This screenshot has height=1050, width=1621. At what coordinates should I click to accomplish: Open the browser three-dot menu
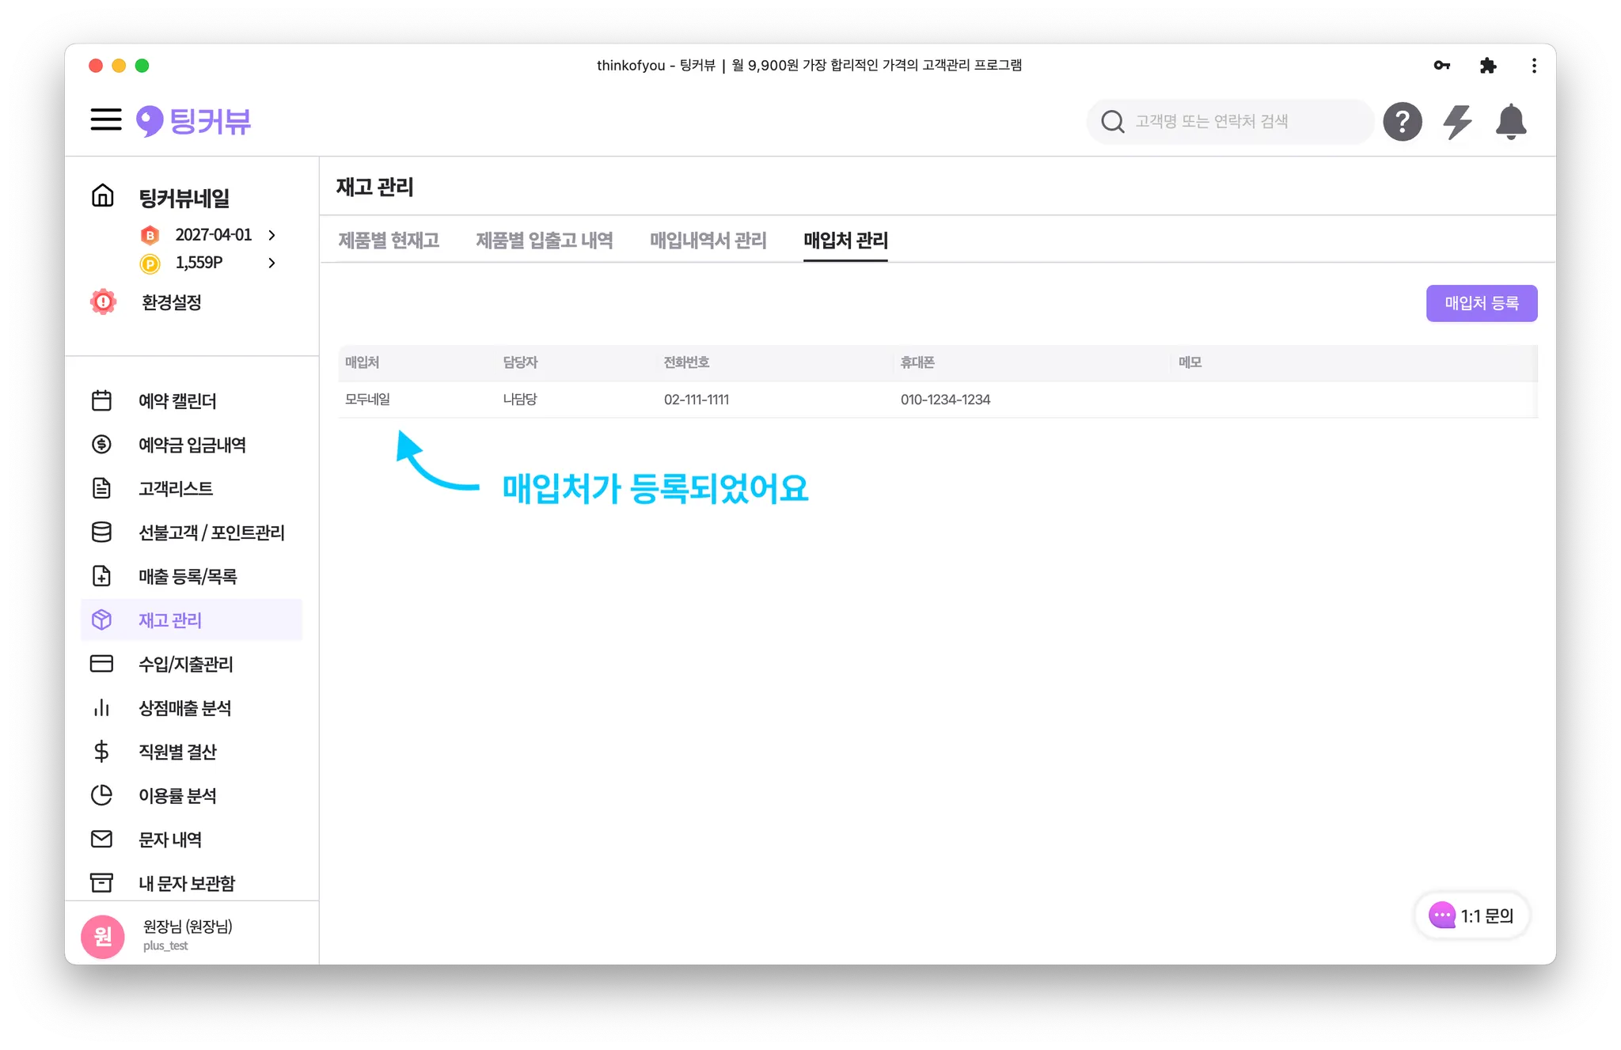(1534, 66)
